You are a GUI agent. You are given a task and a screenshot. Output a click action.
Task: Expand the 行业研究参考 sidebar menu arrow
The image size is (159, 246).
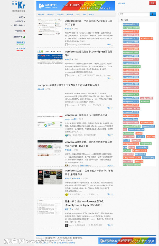pos(24,25)
